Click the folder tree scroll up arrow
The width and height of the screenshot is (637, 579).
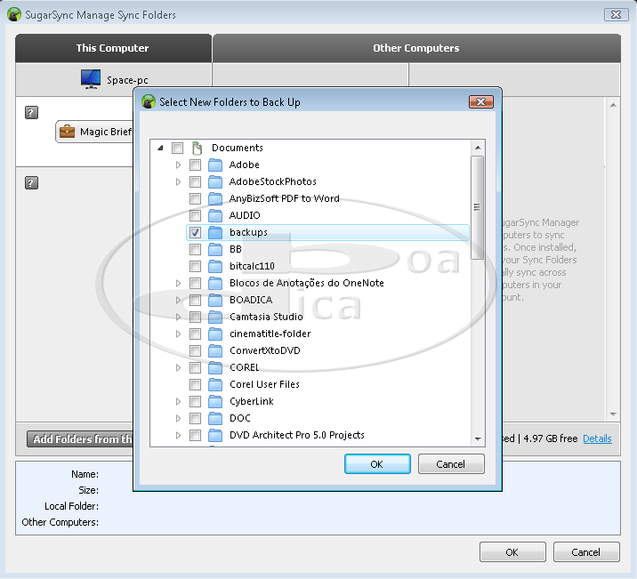(478, 148)
